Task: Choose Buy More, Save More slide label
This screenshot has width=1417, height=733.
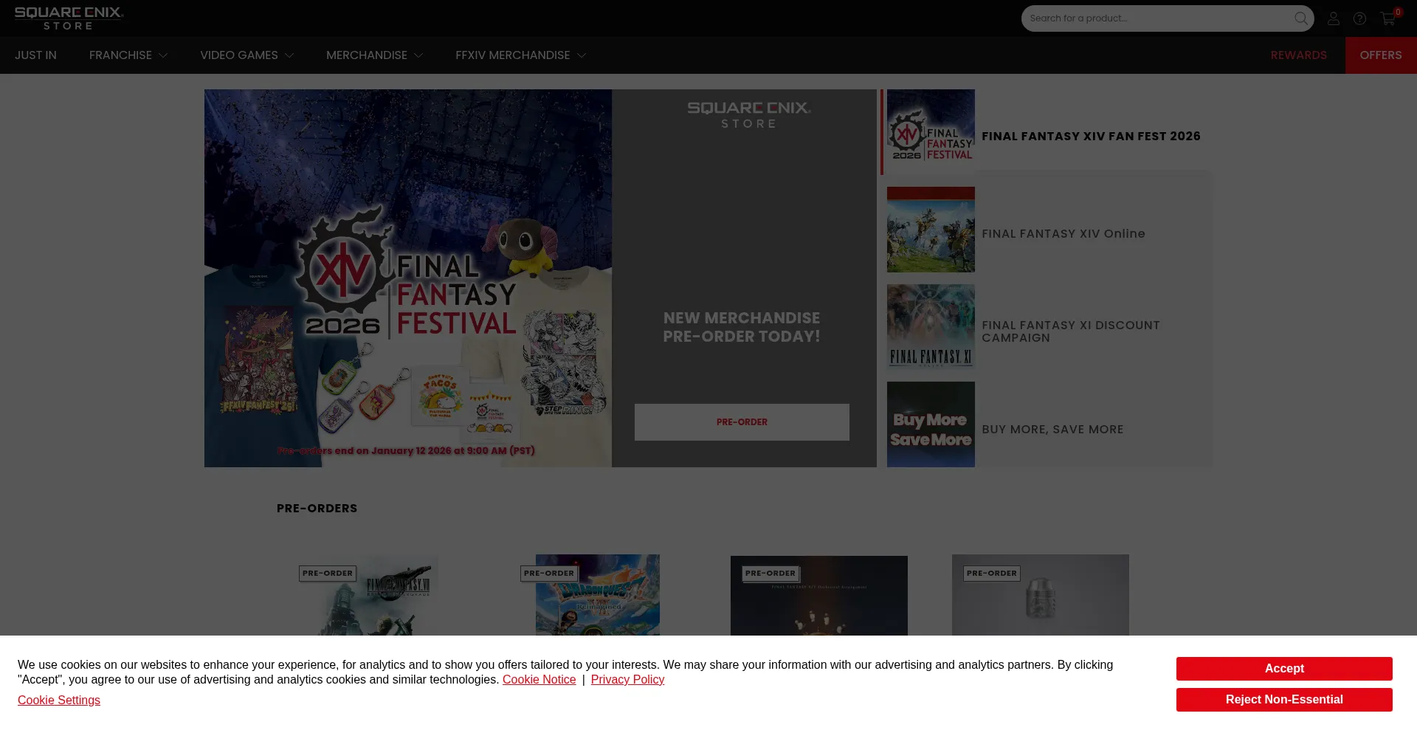Action: click(1052, 430)
